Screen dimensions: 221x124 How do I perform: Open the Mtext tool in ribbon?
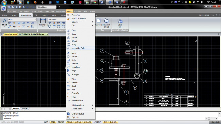pos(4,22)
